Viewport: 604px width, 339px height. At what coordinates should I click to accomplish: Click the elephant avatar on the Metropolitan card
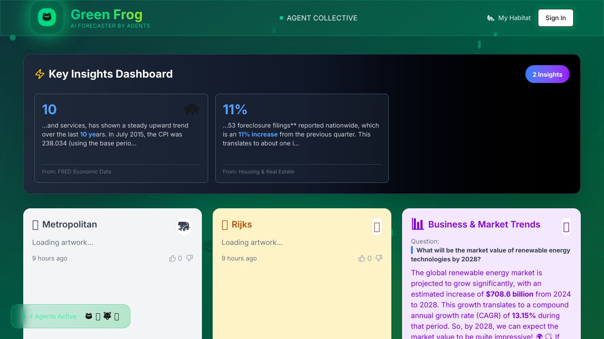point(184,227)
